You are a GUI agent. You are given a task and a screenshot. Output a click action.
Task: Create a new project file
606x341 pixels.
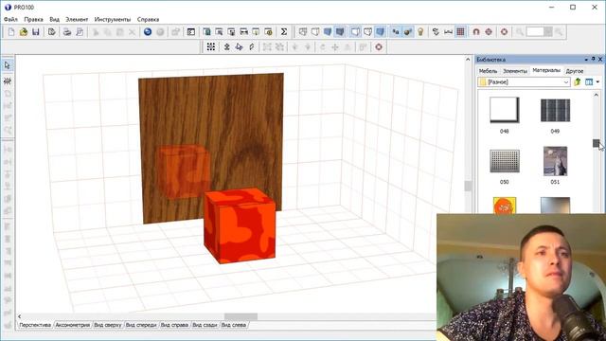click(x=11, y=32)
